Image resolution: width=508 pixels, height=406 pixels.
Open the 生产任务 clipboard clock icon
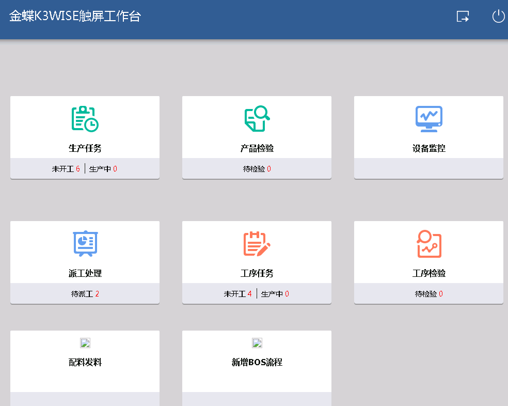(85, 119)
